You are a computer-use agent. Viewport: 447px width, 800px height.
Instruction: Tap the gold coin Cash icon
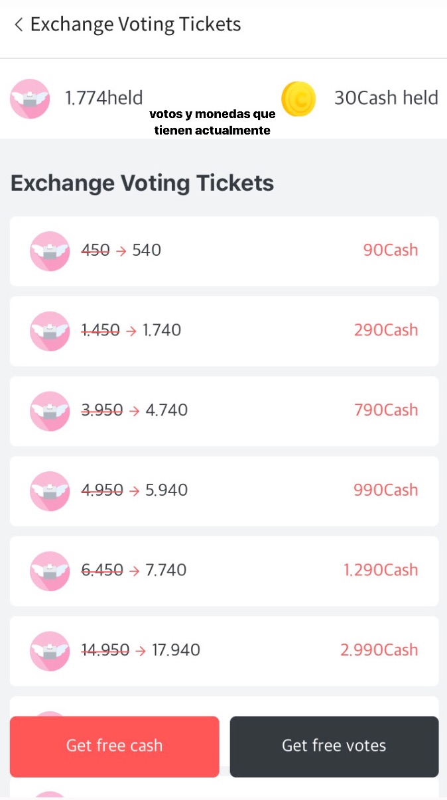tap(298, 99)
